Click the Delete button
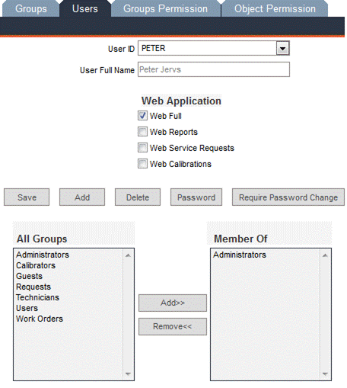347x388 pixels. [x=138, y=197]
